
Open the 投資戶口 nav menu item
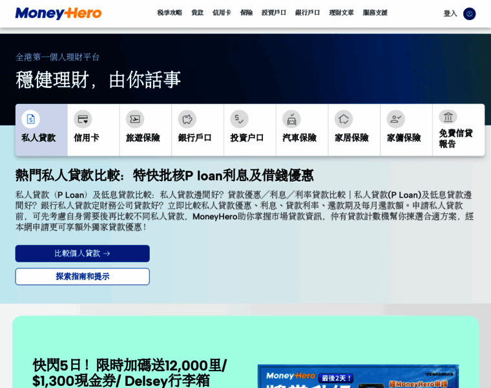[274, 13]
